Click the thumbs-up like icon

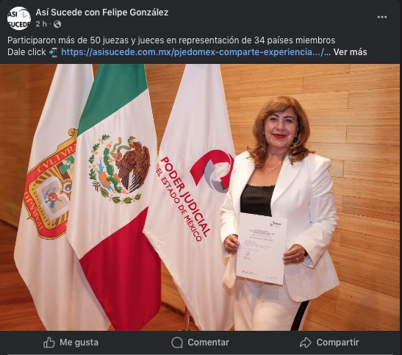(x=49, y=343)
